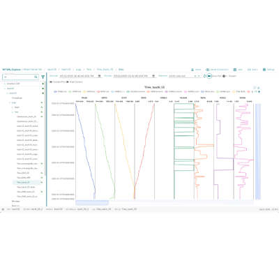Click the refresh icon beside mnemonics

click(204, 76)
